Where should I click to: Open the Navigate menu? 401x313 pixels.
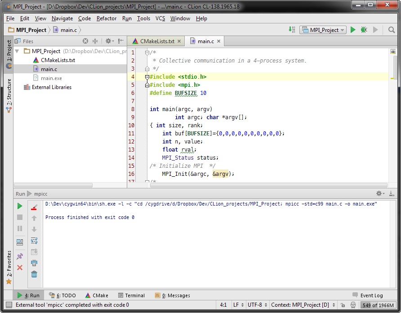(62, 18)
